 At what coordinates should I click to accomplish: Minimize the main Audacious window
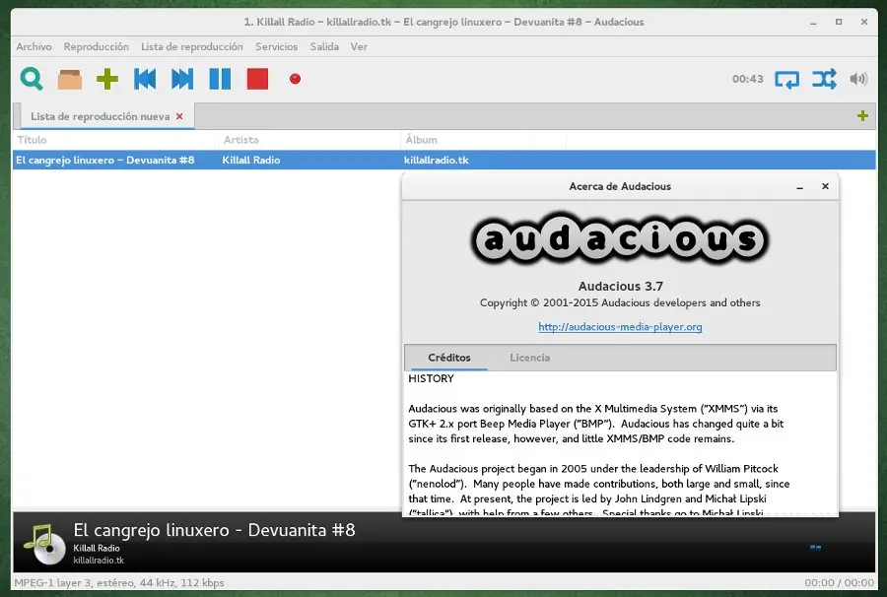813,24
